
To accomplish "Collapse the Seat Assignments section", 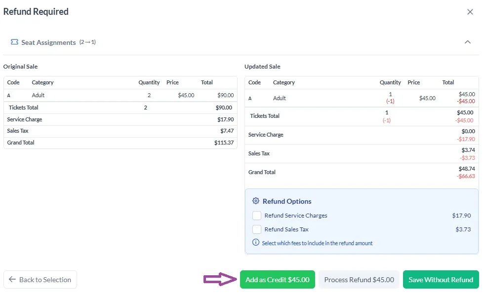I will pyautogui.click(x=467, y=42).
